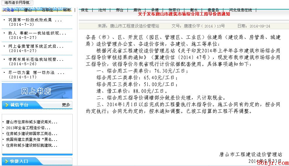This screenshot has width=289, height=166.
Task: Open the 2013年全省工程造价咨 list entry
Action: pos(28,128)
